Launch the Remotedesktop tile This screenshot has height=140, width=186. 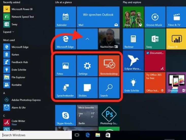(109, 66)
